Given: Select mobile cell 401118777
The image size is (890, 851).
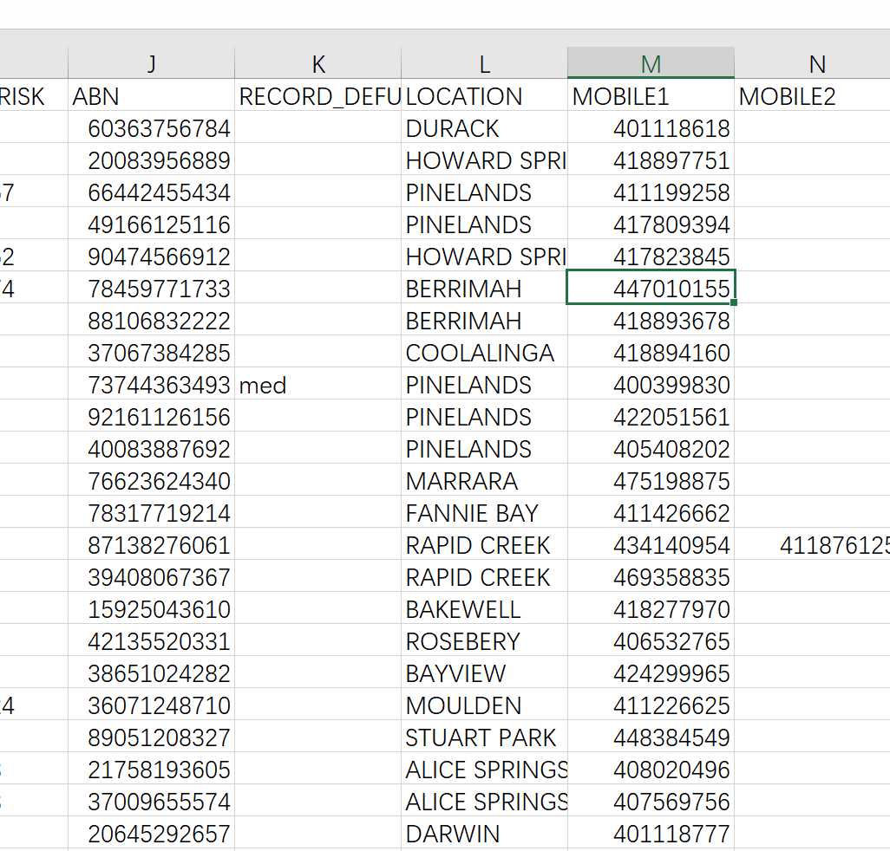Looking at the screenshot, I should tap(651, 832).
